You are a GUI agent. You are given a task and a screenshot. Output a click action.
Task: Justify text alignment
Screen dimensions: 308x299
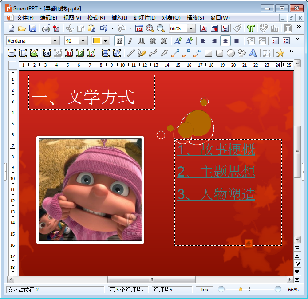coord(236,41)
